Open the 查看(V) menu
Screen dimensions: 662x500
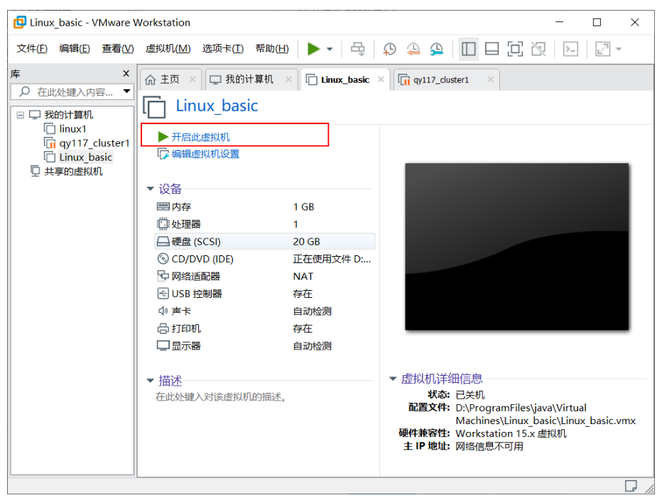(118, 49)
